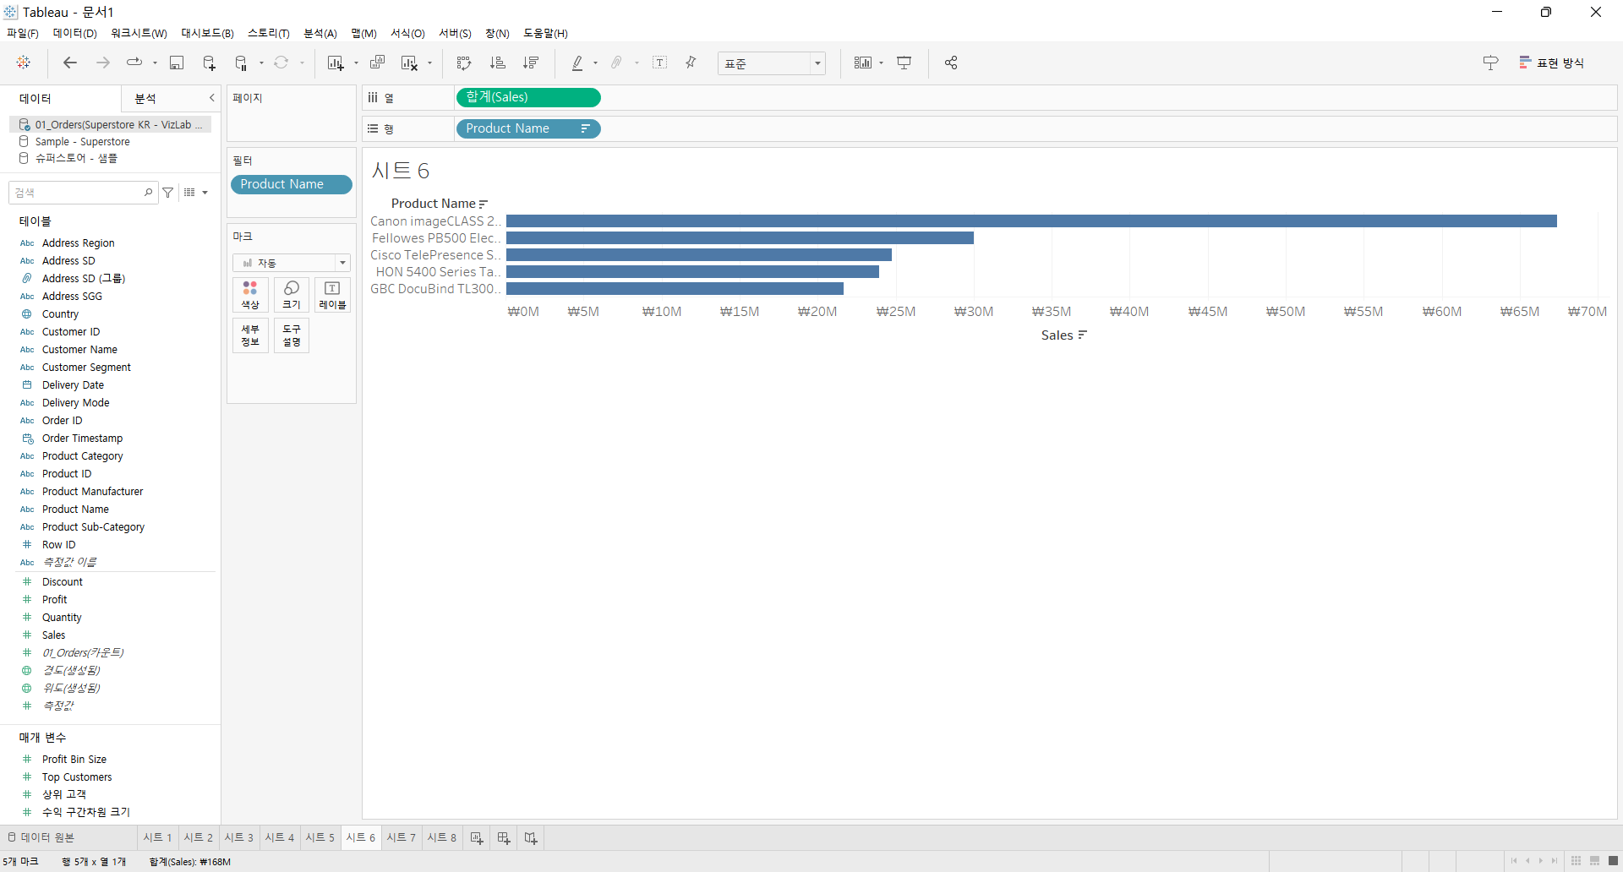The height and width of the screenshot is (872, 1623).
Task: Switch to the 분석 pane tab
Action: [x=145, y=98]
